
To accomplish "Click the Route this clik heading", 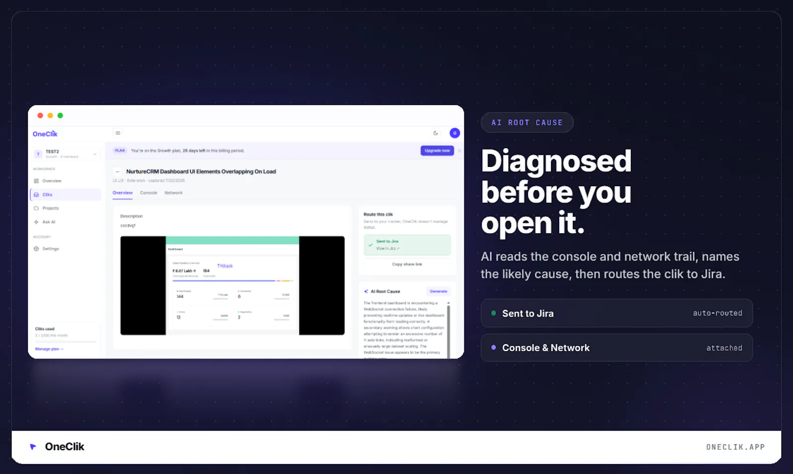I will coord(378,214).
